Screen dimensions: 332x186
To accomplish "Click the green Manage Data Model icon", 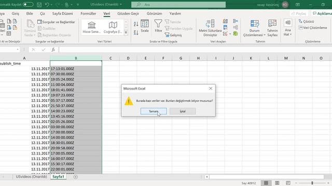I will pyautogui.click(x=236, y=34).
